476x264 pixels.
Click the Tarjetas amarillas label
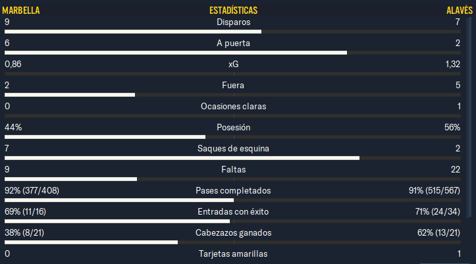(x=233, y=253)
